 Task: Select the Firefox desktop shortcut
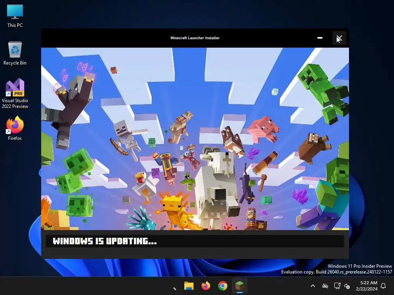pos(15,128)
